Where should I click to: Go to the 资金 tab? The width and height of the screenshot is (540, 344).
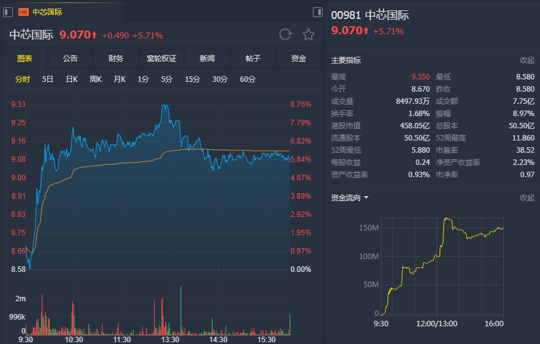click(x=298, y=59)
